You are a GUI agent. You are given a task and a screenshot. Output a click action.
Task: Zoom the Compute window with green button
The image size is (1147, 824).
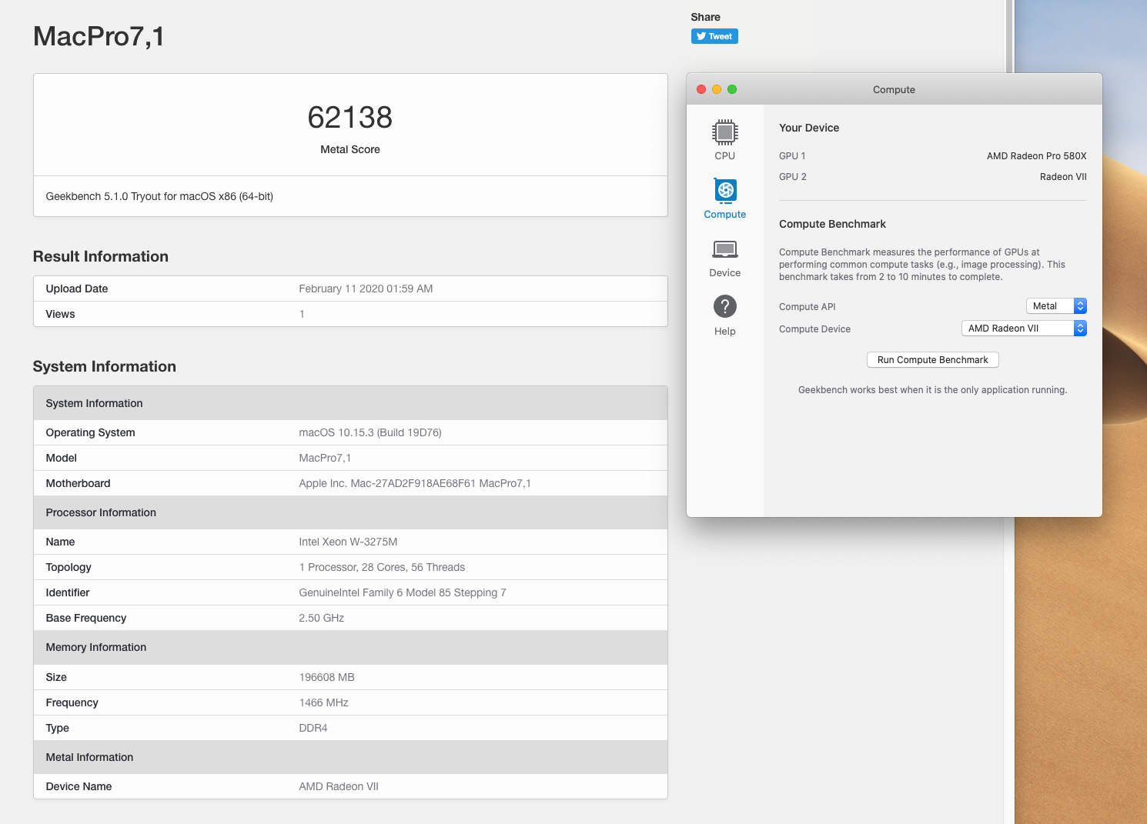click(732, 89)
